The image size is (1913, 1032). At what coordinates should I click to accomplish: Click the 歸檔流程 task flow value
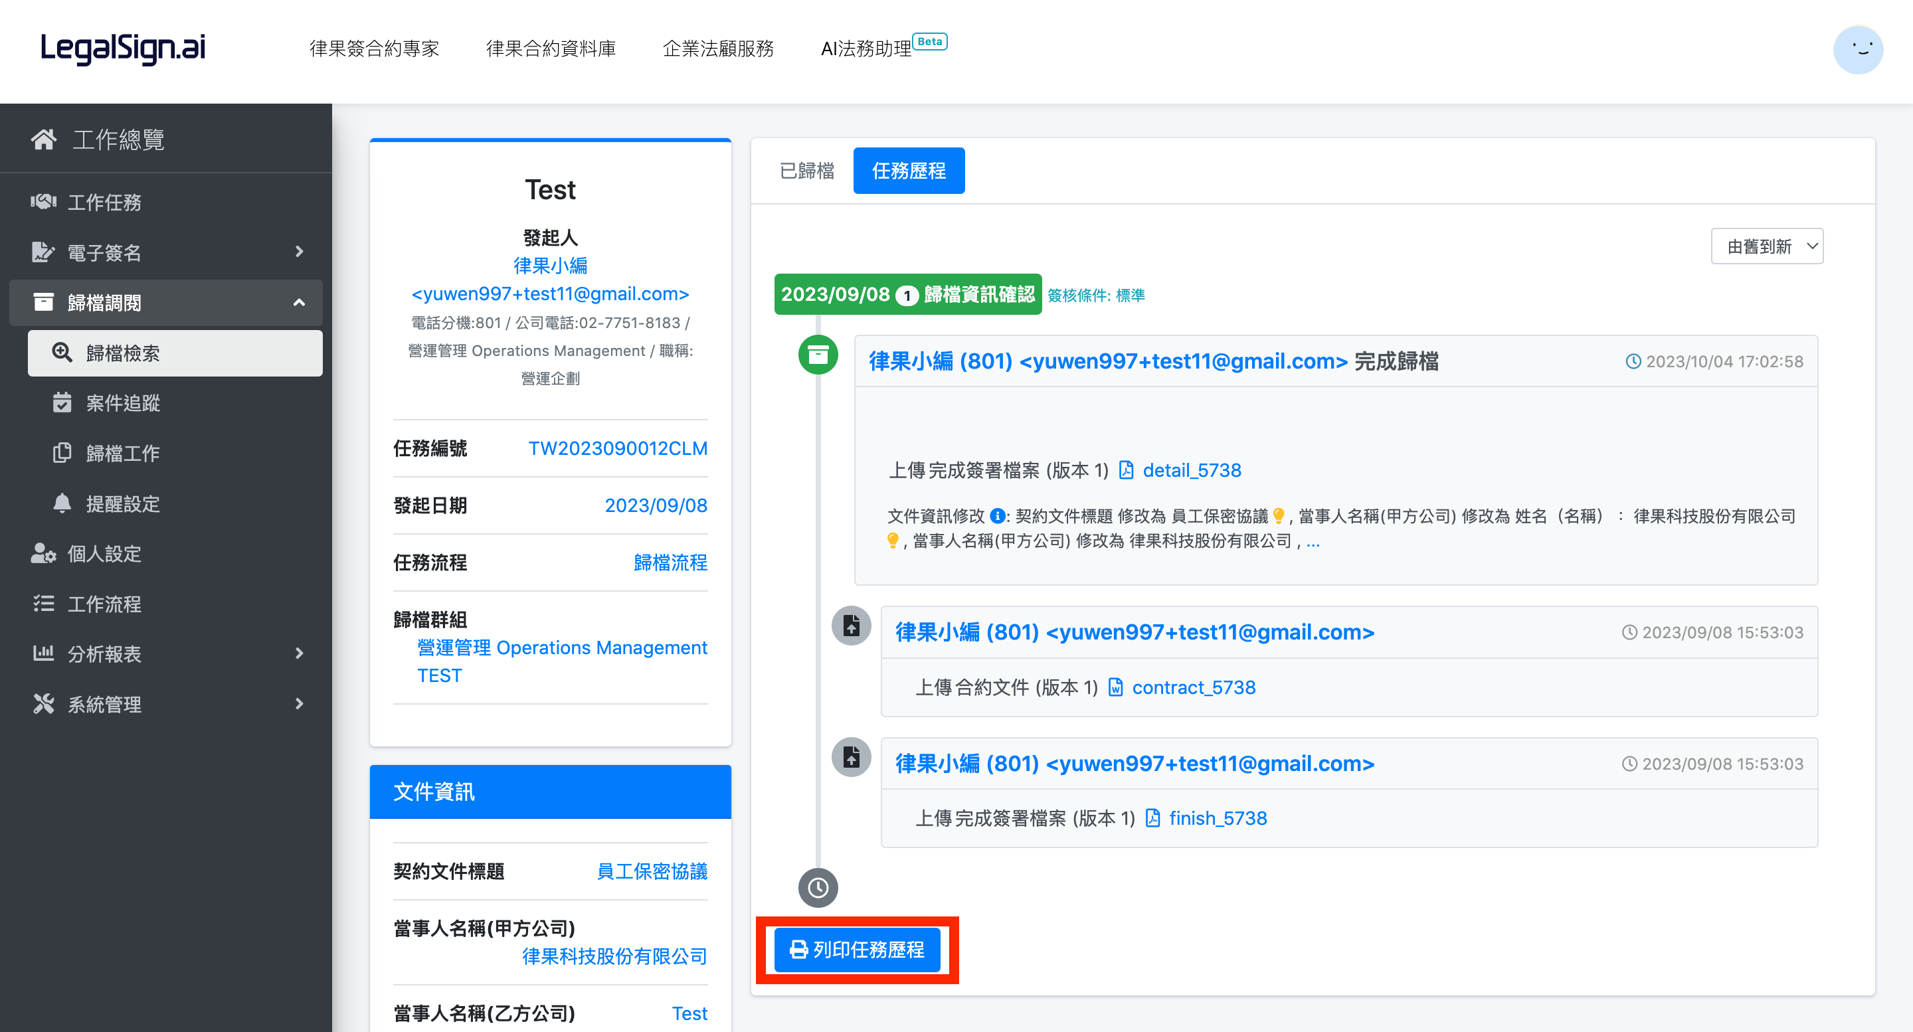tap(671, 562)
